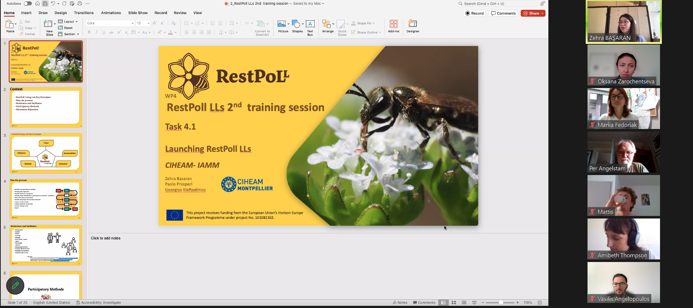Click the Undo arrow icon
Screen dimensions: 693x308
point(53,4)
